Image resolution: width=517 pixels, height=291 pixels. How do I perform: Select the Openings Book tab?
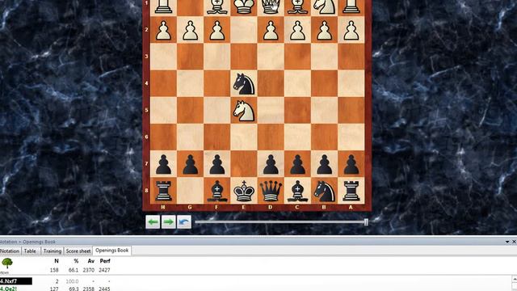click(x=111, y=251)
